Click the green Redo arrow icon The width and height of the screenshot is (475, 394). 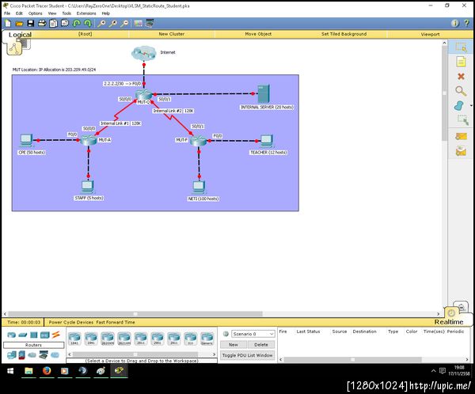tap(88, 23)
